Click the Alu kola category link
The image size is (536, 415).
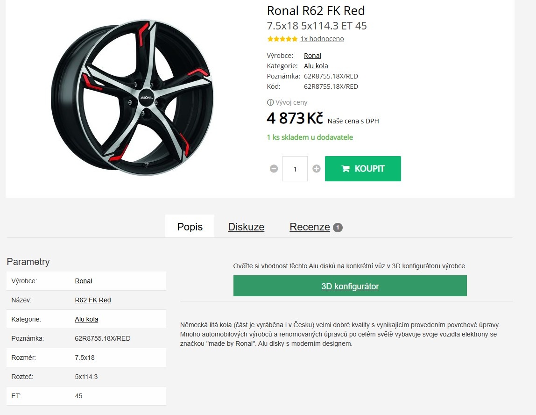(x=316, y=65)
